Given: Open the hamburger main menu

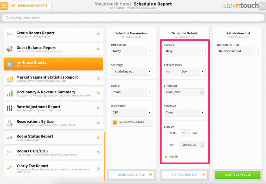Looking at the screenshot, I should click(x=3, y=5).
